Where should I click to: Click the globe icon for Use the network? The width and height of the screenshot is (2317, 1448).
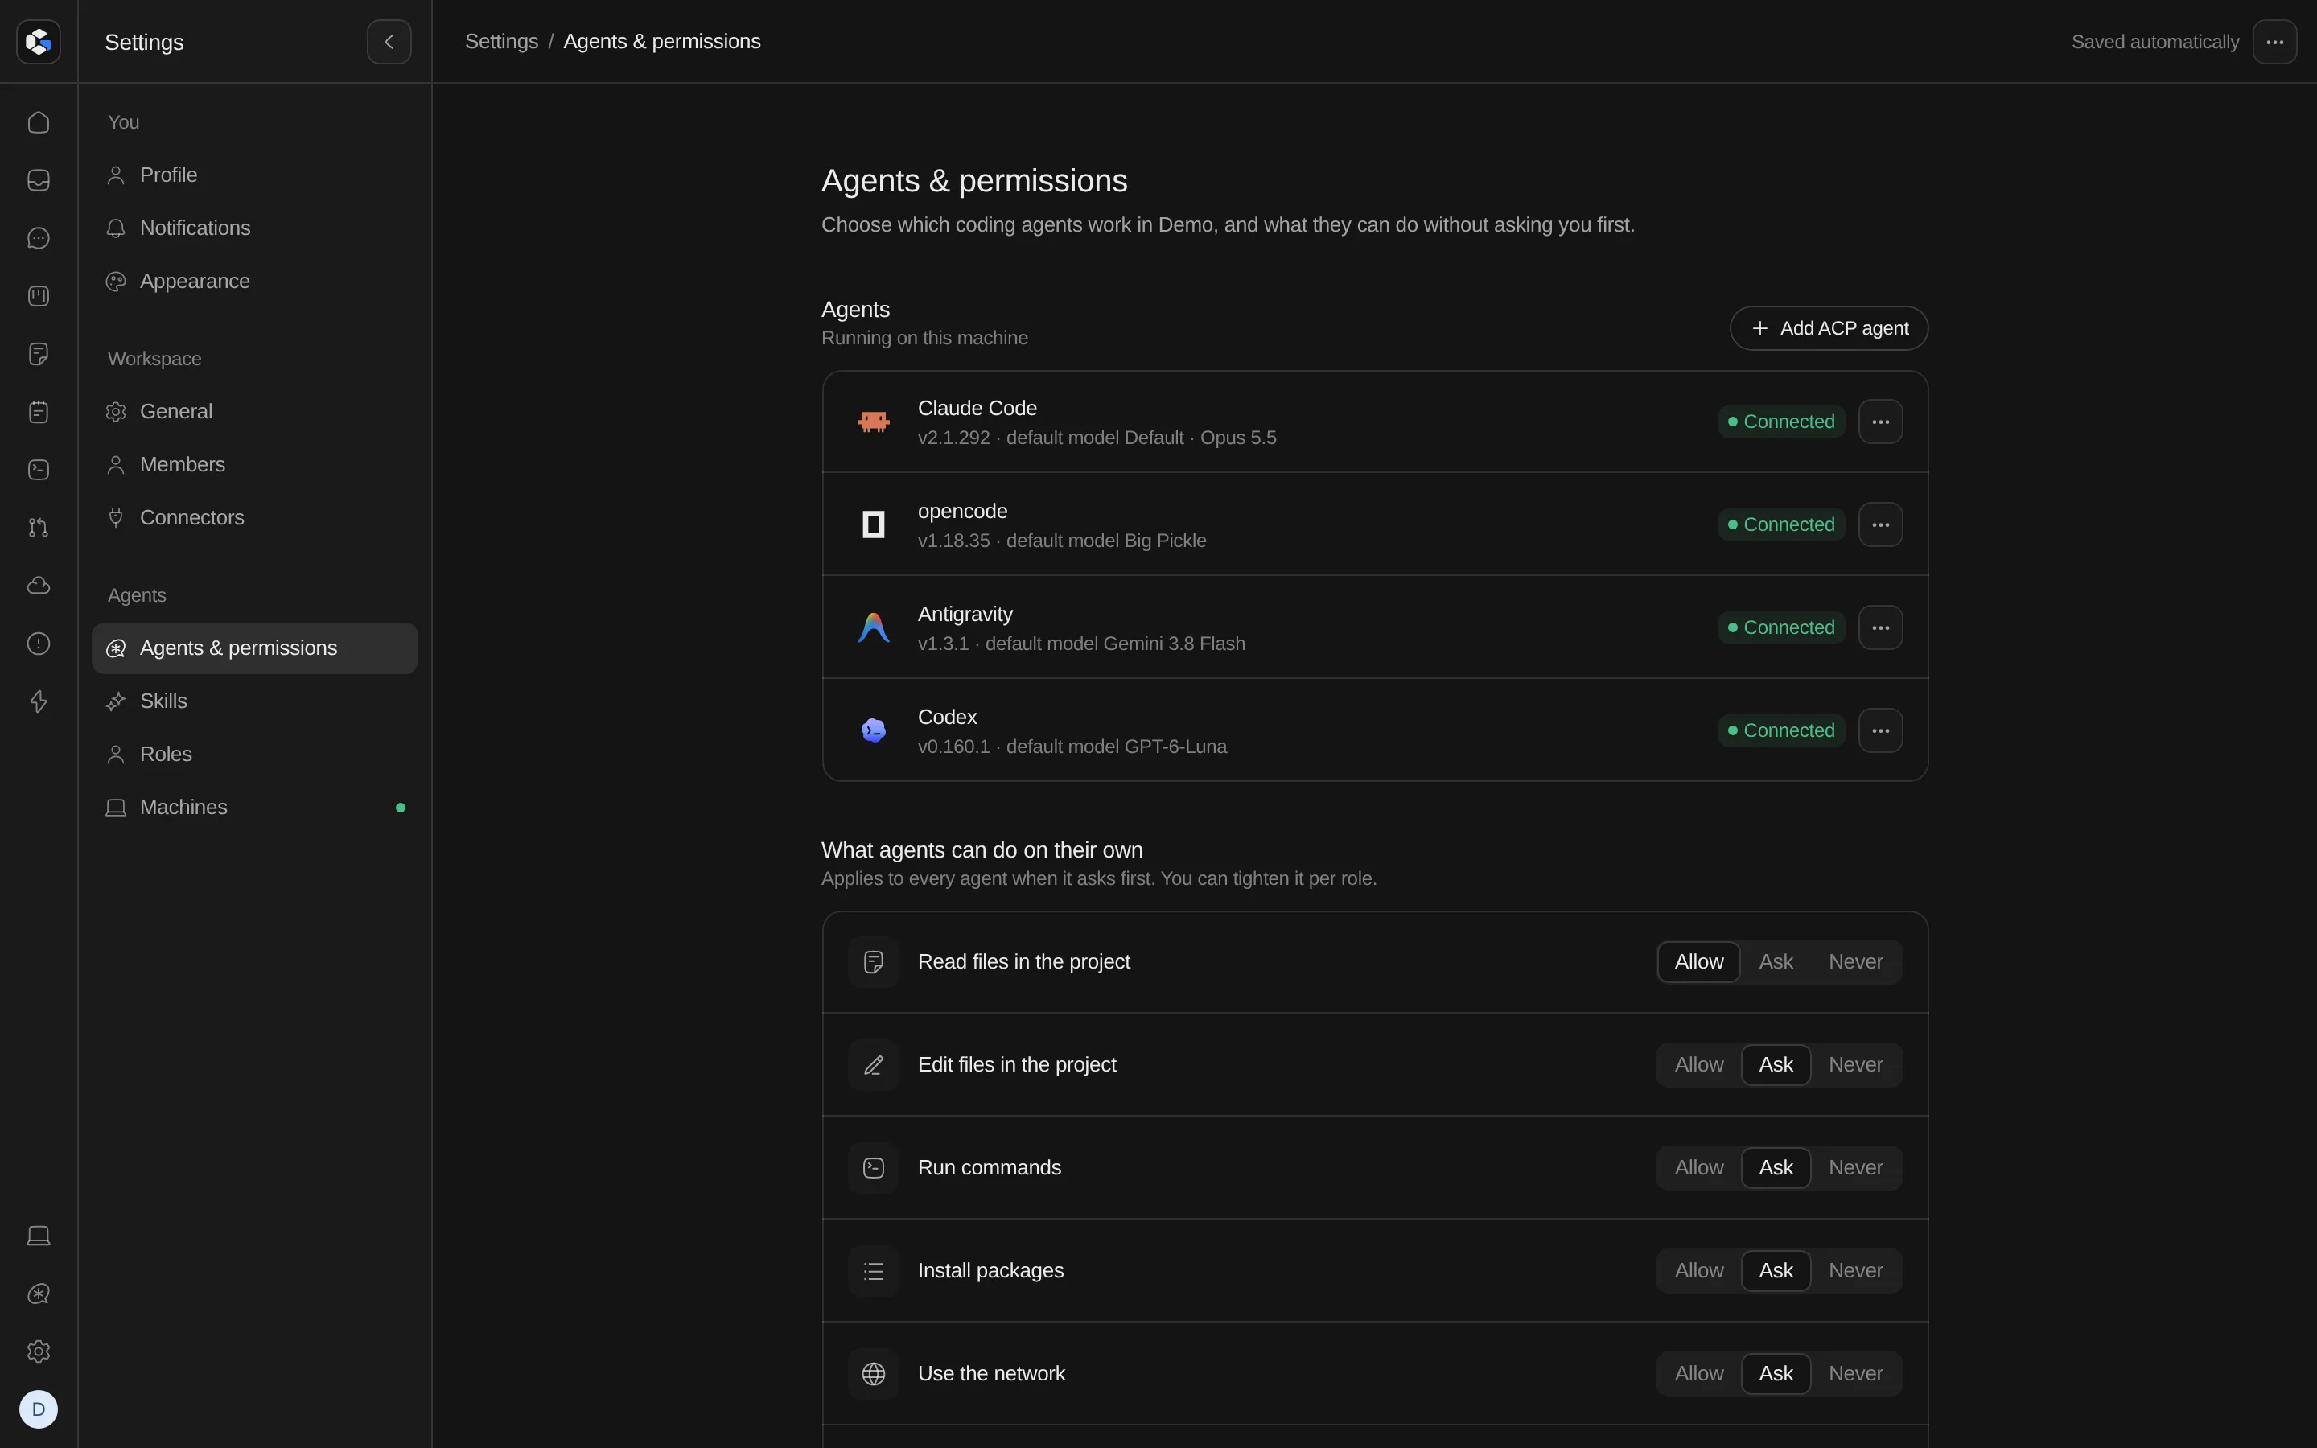point(873,1373)
